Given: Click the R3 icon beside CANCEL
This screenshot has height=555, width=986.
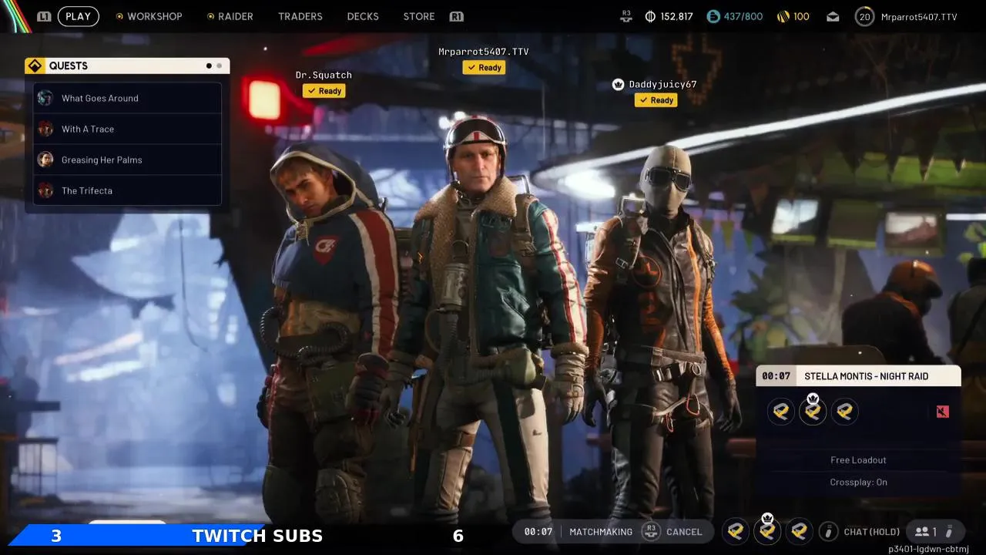Looking at the screenshot, I should 651,531.
